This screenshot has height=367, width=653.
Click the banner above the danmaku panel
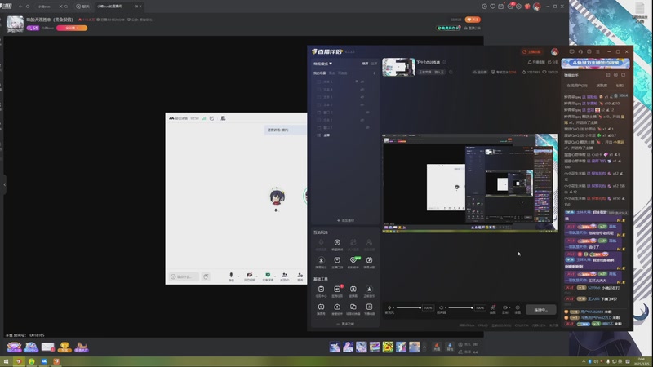595,63
